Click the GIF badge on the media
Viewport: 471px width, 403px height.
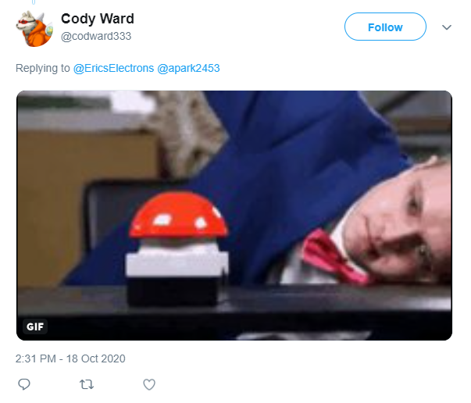(x=35, y=326)
